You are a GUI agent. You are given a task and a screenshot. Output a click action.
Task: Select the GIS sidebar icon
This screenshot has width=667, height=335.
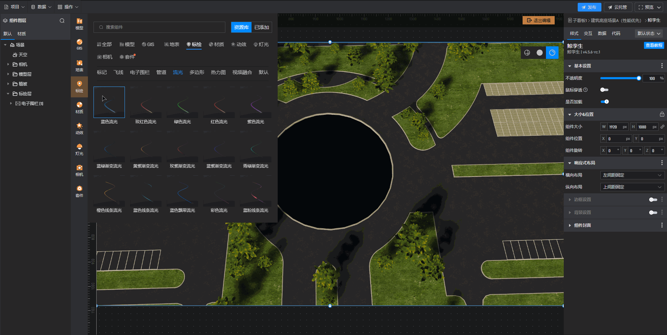click(x=79, y=44)
